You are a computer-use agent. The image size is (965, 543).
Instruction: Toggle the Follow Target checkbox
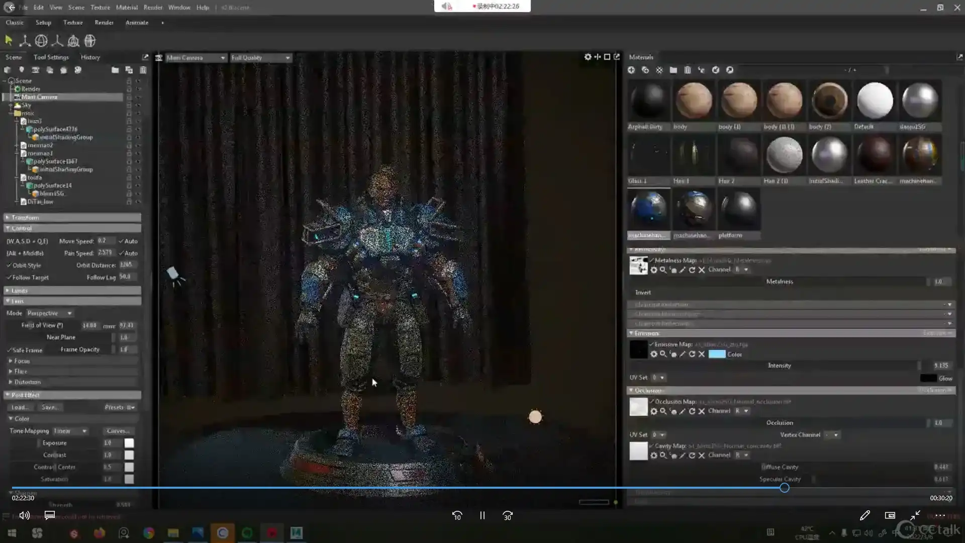9,278
